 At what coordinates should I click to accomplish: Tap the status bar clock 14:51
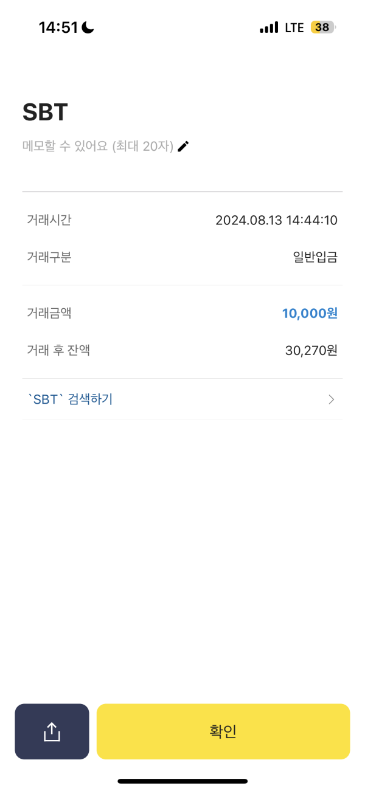click(x=58, y=27)
